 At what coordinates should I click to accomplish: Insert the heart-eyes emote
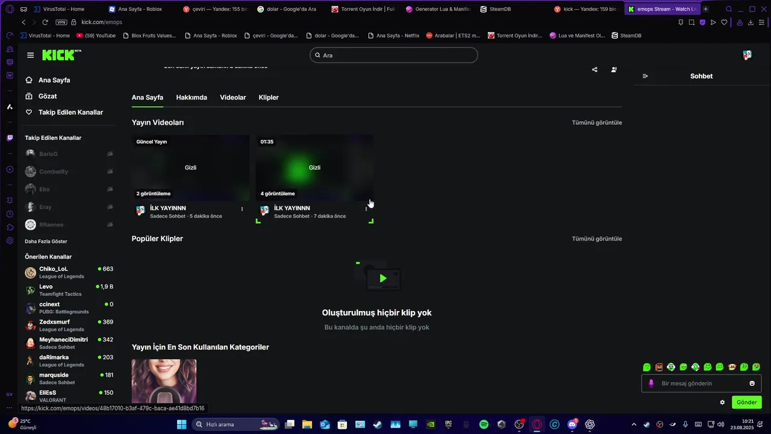pyautogui.click(x=757, y=367)
